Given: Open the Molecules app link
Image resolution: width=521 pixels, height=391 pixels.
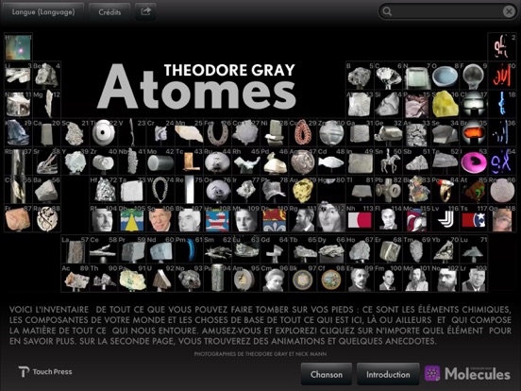Looking at the screenshot, I should tap(467, 374).
